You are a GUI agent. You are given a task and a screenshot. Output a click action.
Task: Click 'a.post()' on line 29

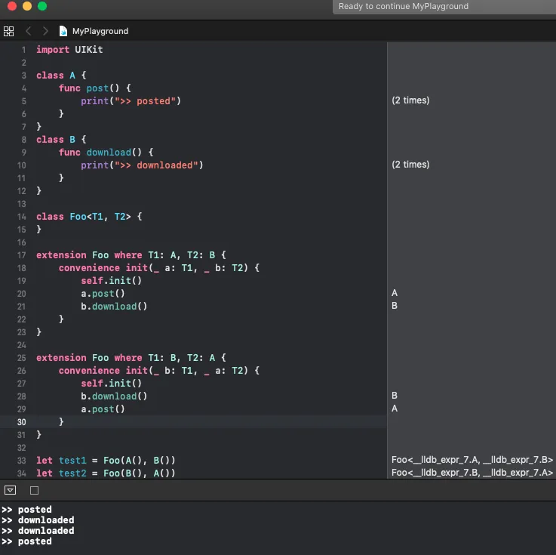(103, 409)
